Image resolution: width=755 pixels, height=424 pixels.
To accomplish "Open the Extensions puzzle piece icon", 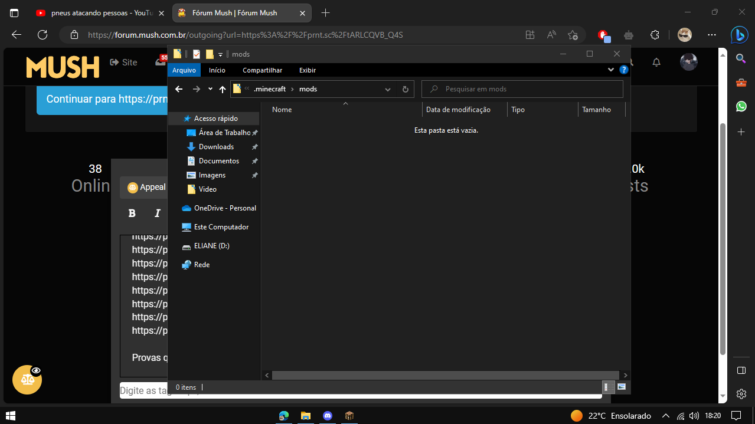I will (x=655, y=35).
